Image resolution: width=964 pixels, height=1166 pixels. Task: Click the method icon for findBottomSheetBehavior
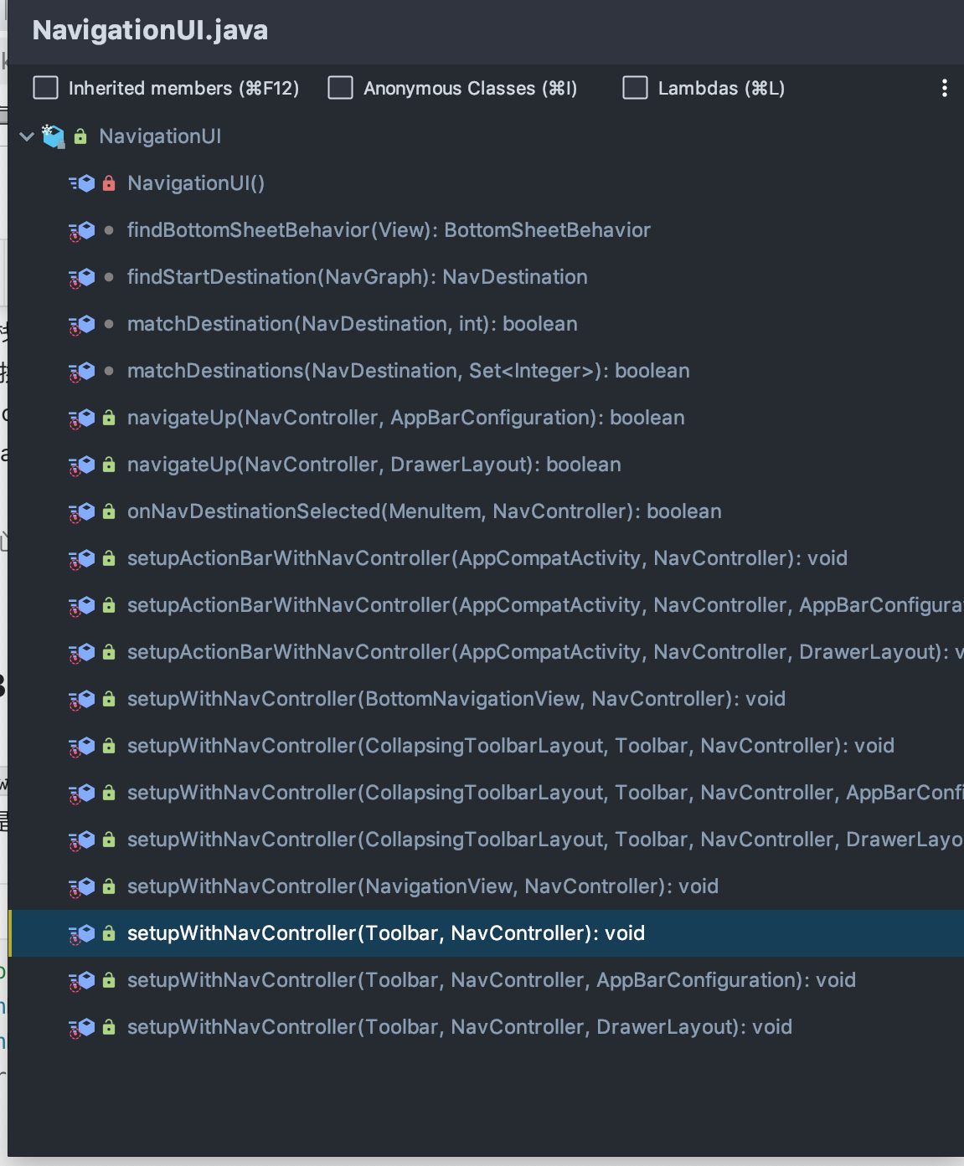click(82, 230)
